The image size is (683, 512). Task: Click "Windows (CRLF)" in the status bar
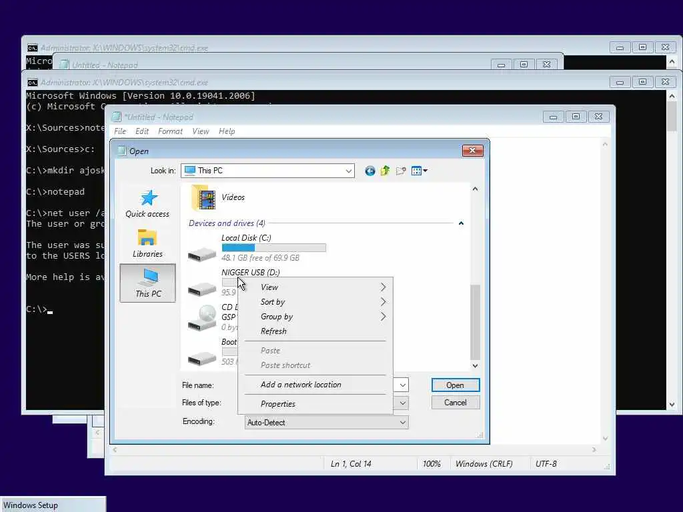point(484,464)
